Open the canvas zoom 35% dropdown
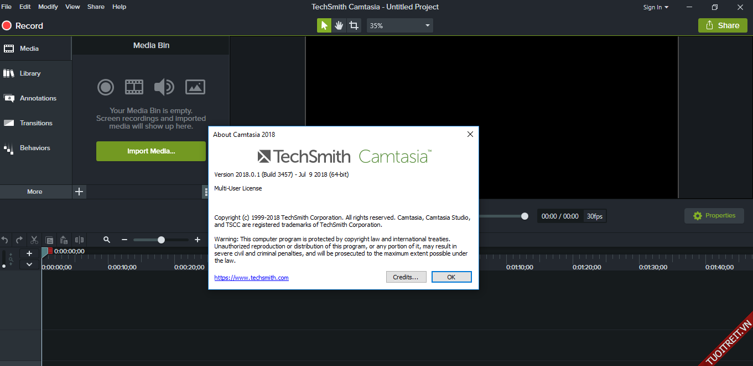The width and height of the screenshot is (753, 366). pos(400,25)
